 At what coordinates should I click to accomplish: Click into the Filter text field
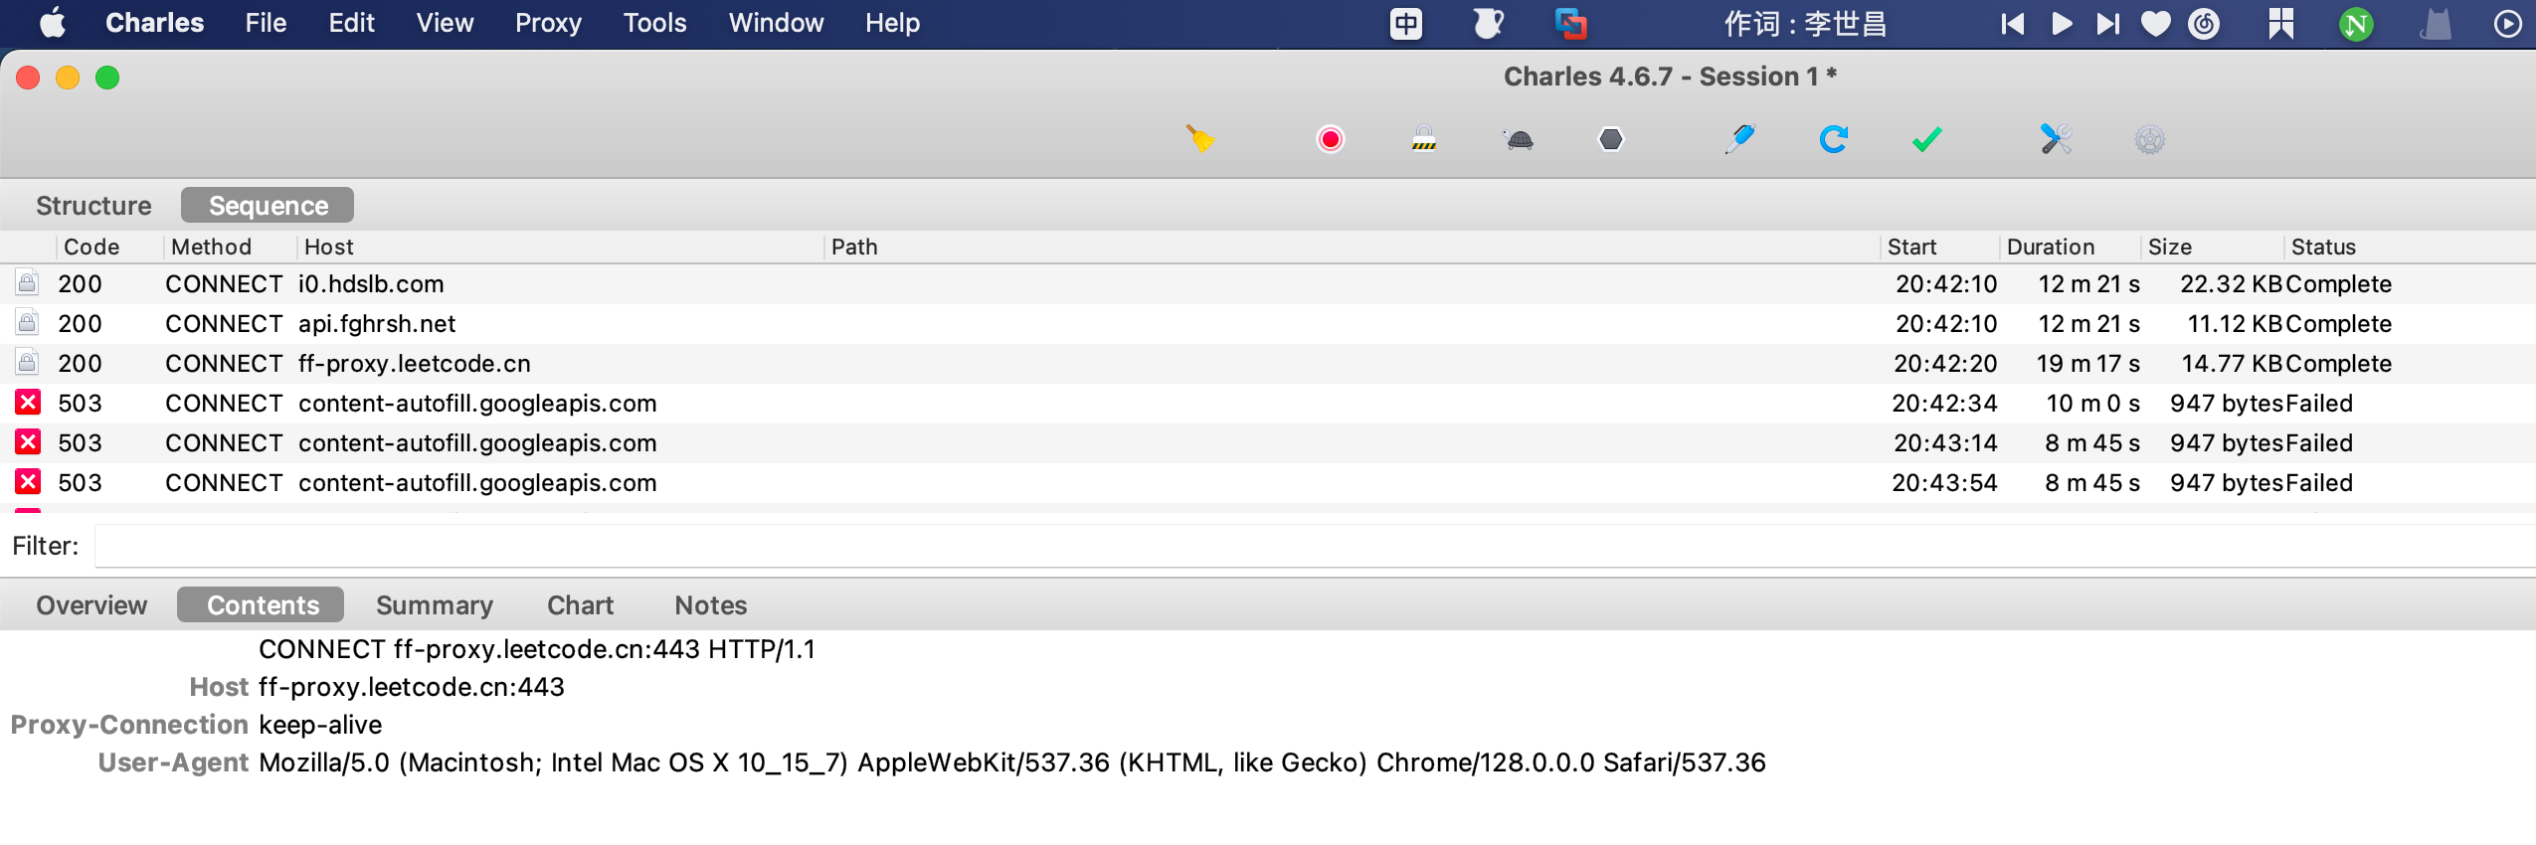point(1315,546)
